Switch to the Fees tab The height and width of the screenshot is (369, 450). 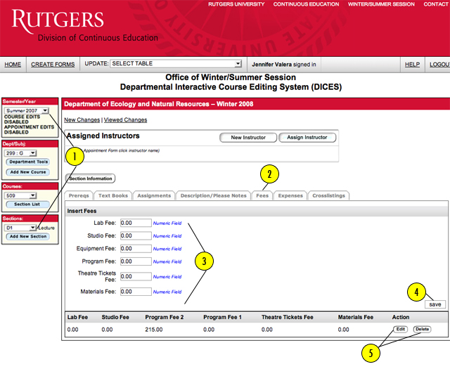262,195
